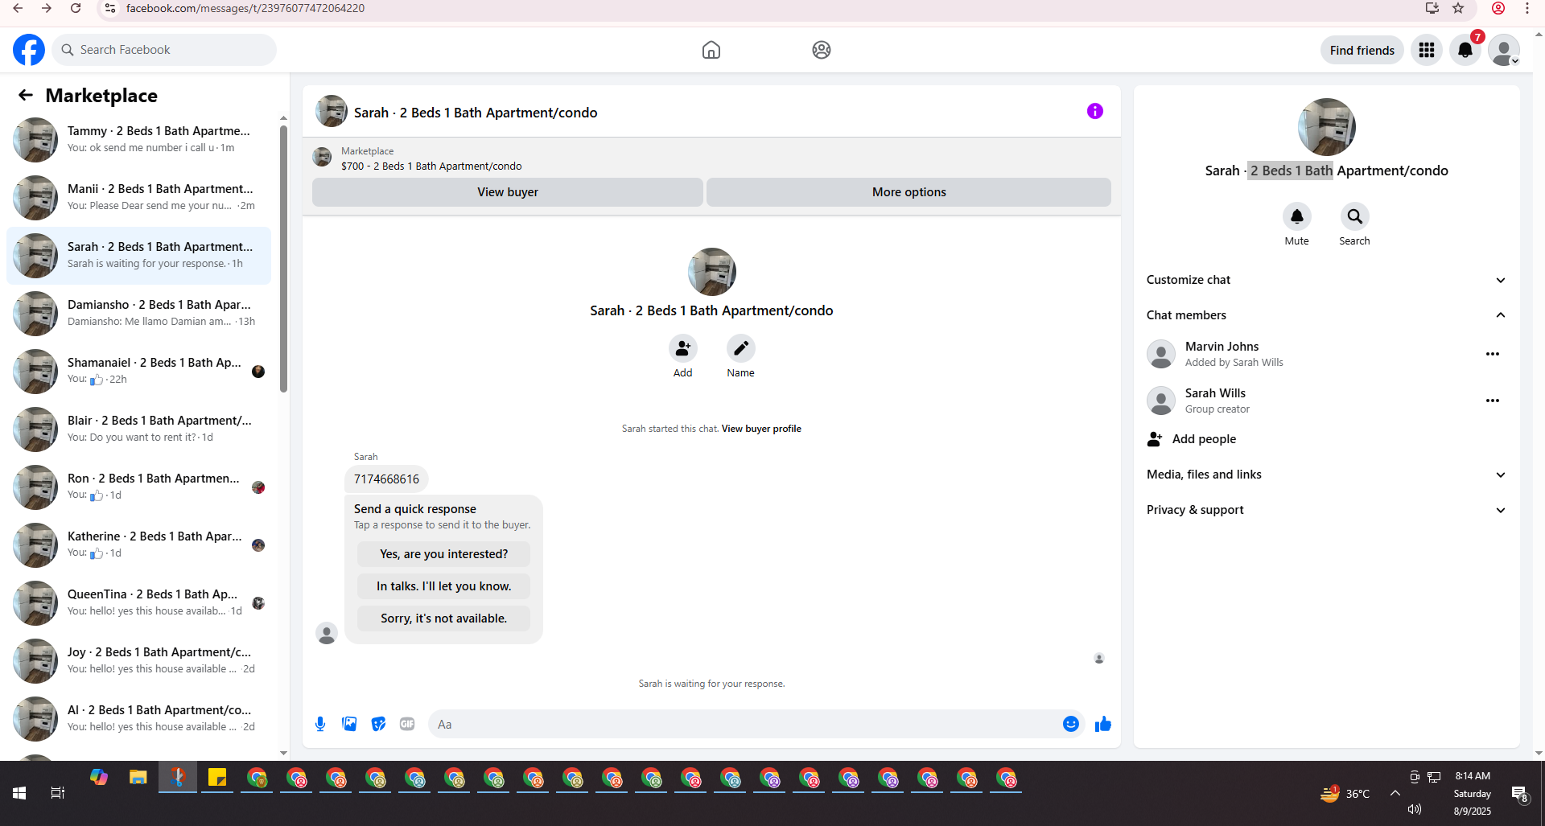This screenshot has height=826, width=1545.
Task: Click Sarah's listing photo in right panel
Action: [1327, 127]
